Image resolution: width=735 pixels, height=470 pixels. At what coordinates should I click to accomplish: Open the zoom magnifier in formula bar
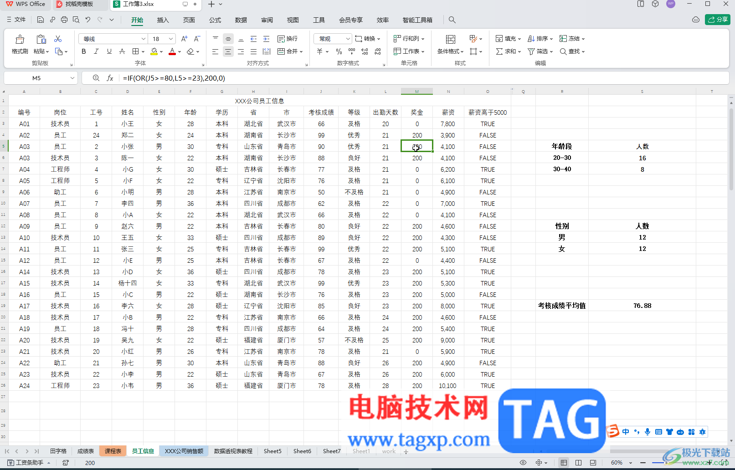[96, 78]
